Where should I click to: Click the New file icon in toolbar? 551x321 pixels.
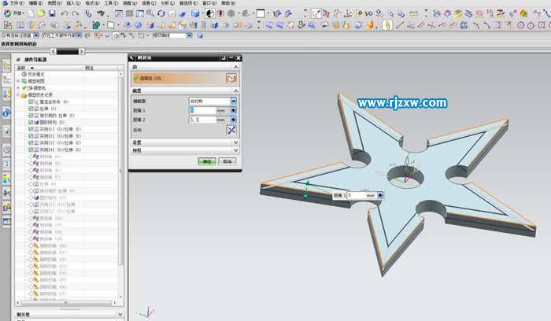click(x=30, y=13)
